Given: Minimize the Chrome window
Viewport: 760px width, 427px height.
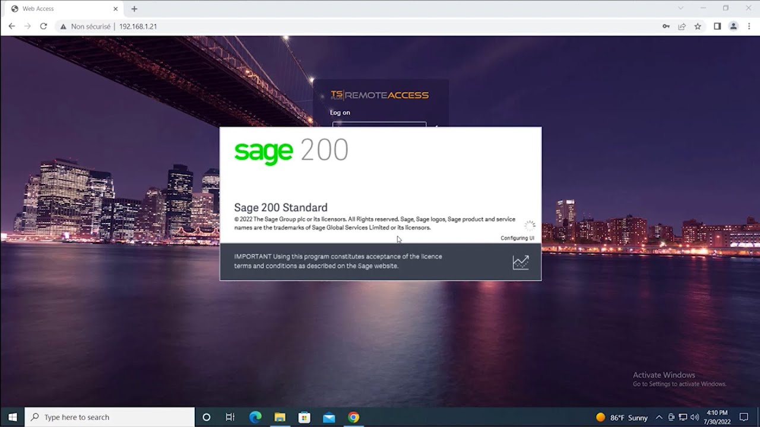Looking at the screenshot, I should click(703, 8).
